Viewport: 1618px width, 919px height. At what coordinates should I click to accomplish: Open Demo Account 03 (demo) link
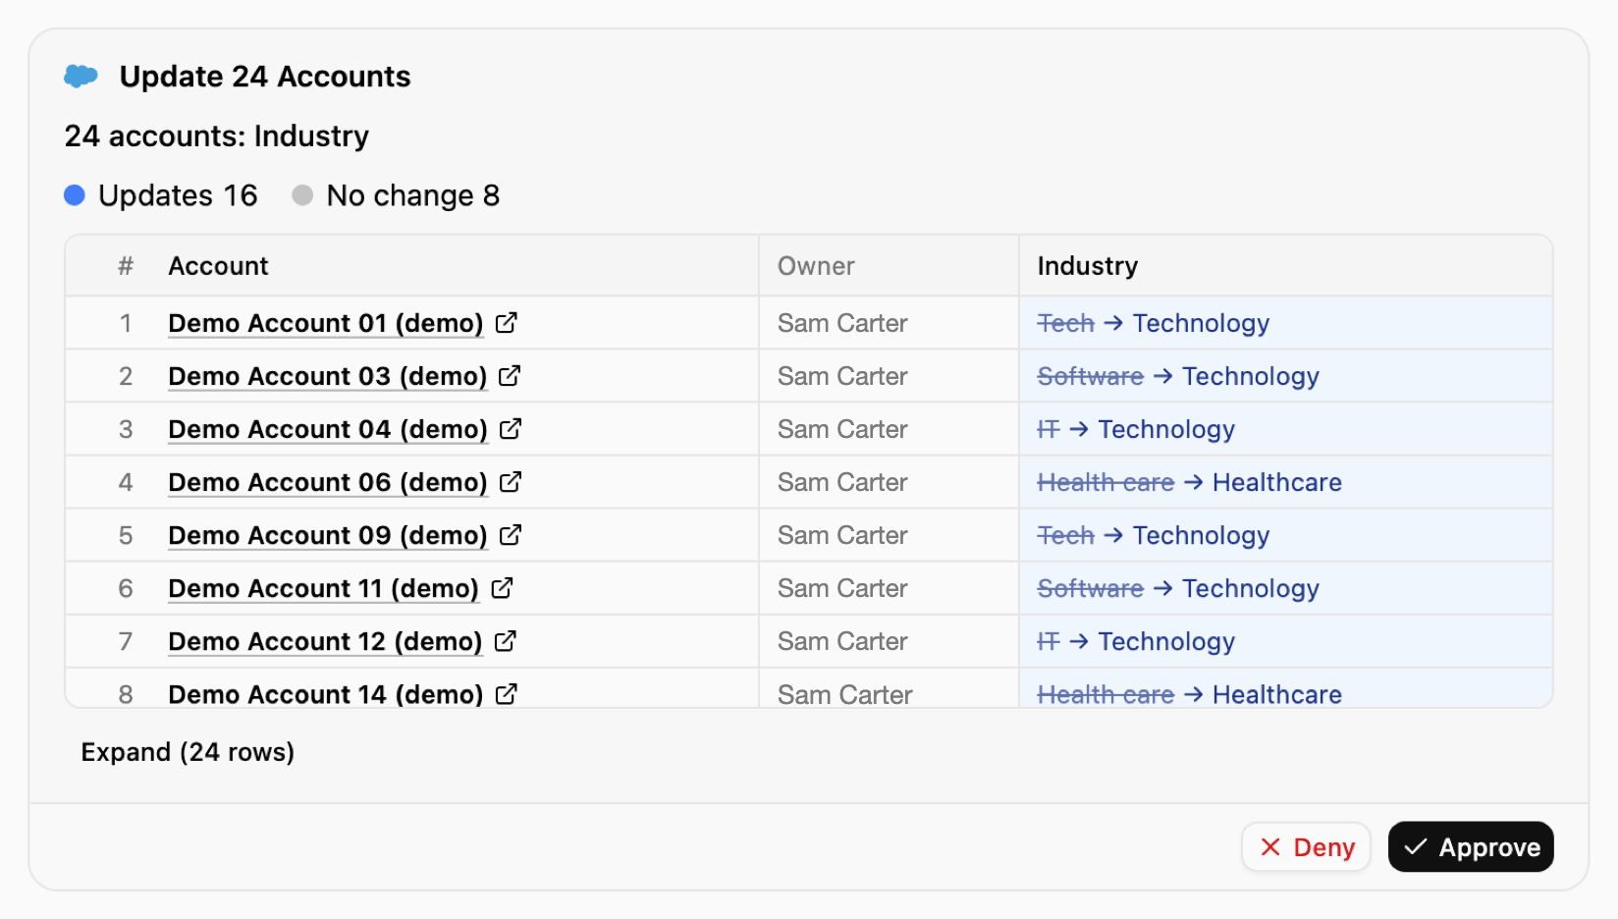coord(328,376)
